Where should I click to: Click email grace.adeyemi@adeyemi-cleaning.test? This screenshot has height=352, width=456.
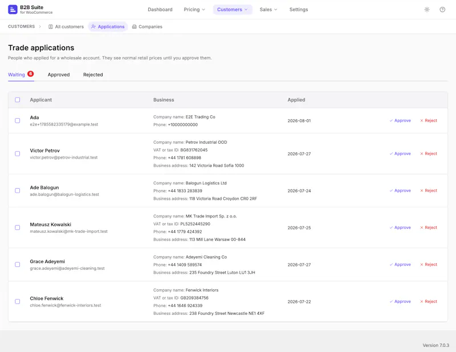pyautogui.click(x=67, y=269)
